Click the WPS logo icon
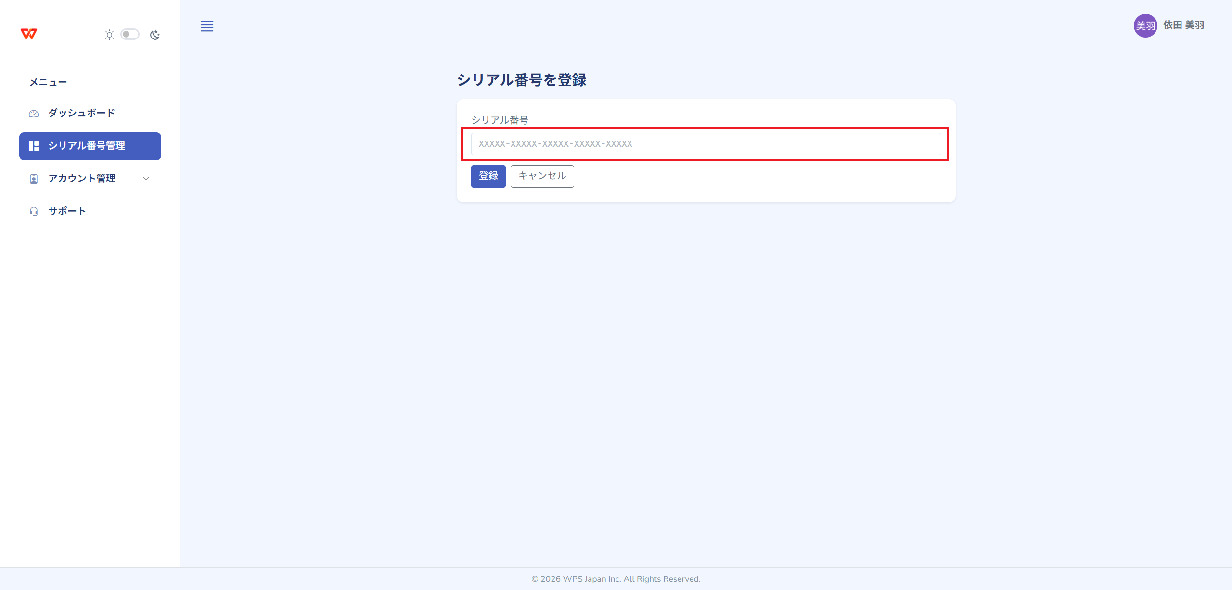This screenshot has height=590, width=1232. tap(29, 34)
